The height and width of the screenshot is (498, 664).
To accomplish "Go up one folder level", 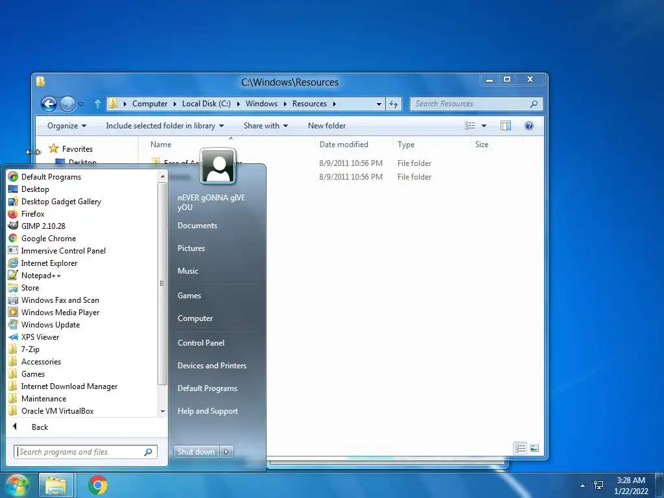I will pyautogui.click(x=97, y=104).
